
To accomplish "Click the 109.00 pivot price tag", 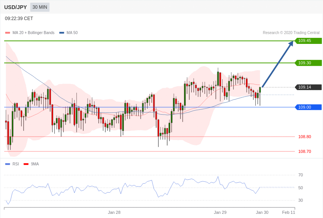I will click(x=308, y=107).
